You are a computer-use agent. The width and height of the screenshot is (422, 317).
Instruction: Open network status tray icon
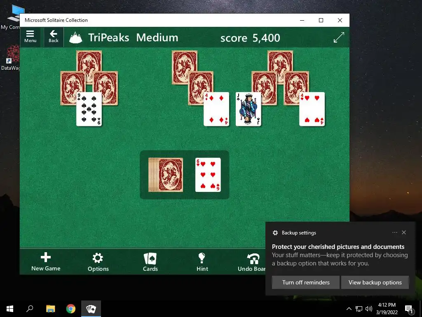pyautogui.click(x=359, y=309)
